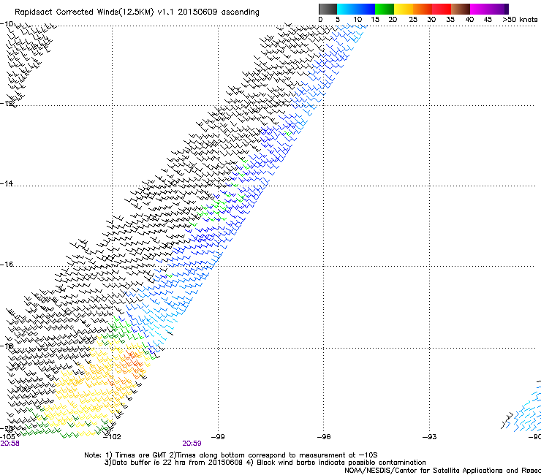This screenshot has width=541, height=475.
Task: Click the '15' tick label on legend
Action: 375,20
